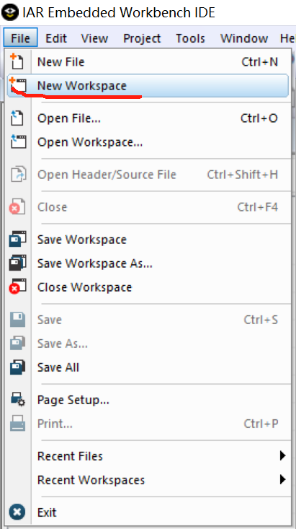The height and width of the screenshot is (529, 296).
Task: Open the Tools menu
Action: (x=190, y=38)
